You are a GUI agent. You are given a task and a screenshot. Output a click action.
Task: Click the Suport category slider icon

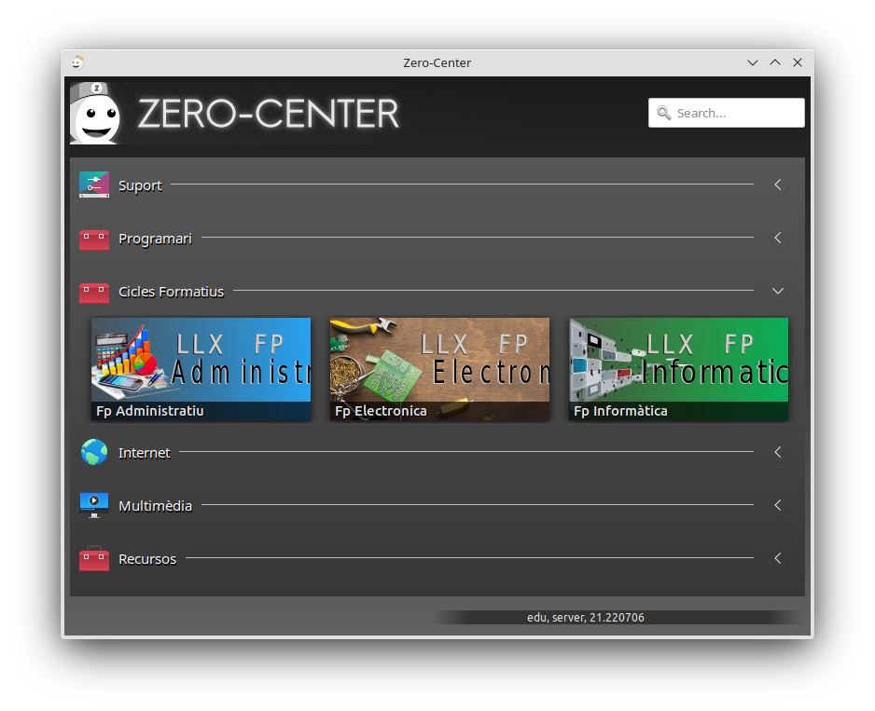click(94, 185)
